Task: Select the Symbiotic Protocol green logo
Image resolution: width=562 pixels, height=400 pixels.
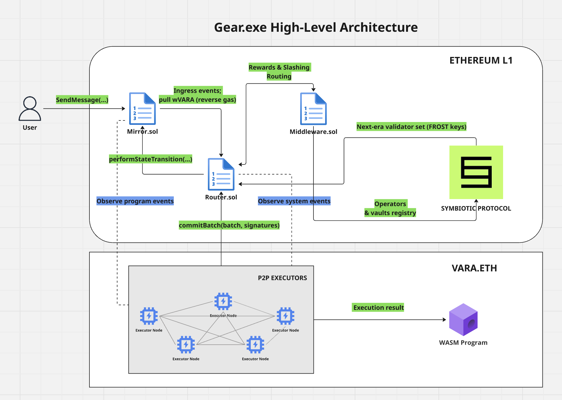Action: pos(476,172)
